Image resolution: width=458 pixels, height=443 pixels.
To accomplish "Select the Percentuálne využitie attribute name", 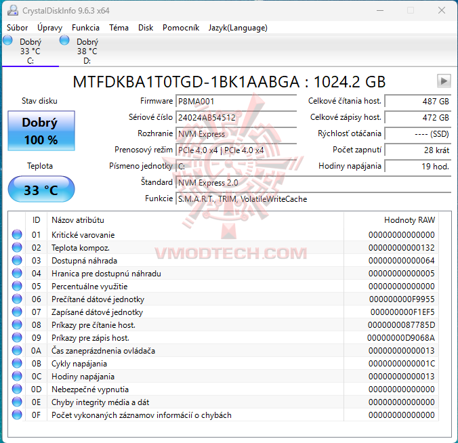I will click(x=89, y=286).
